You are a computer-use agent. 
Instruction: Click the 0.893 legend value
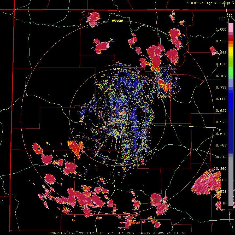(221, 52)
